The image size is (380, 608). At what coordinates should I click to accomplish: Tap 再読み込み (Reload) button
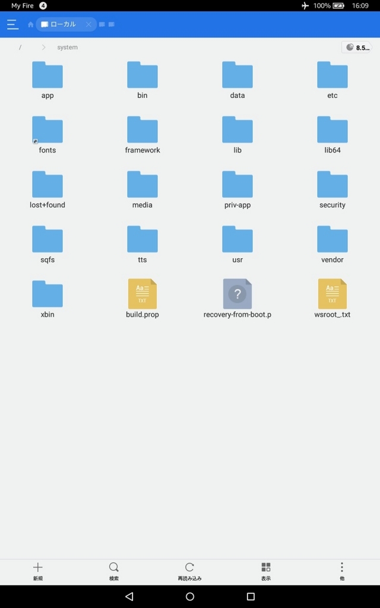(x=189, y=572)
